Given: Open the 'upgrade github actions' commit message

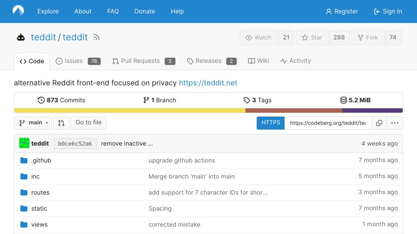Looking at the screenshot, I should [182, 160].
